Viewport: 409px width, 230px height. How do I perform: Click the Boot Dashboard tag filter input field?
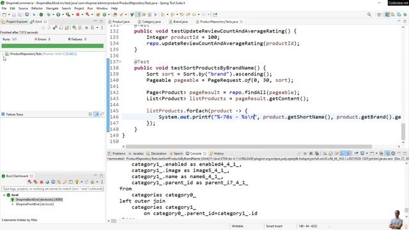(x=52, y=188)
